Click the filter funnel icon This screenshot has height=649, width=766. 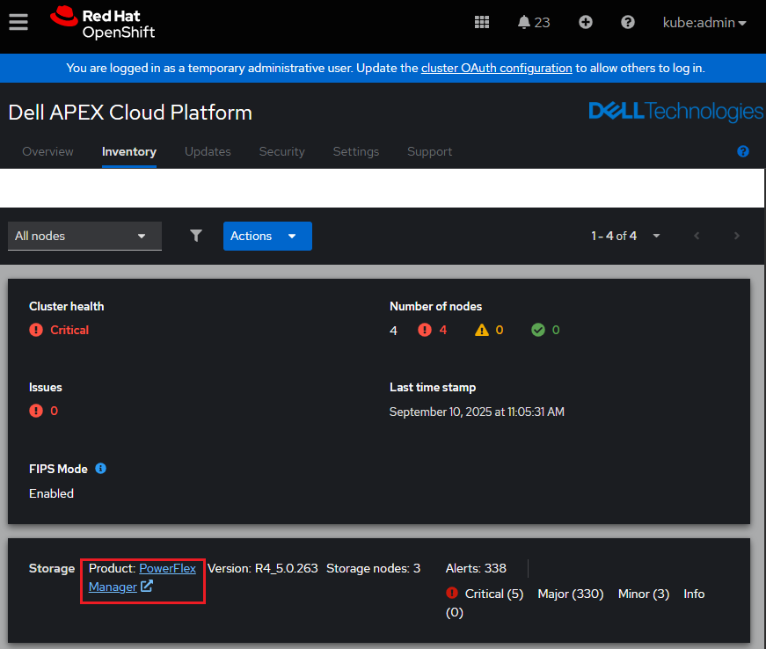point(196,236)
